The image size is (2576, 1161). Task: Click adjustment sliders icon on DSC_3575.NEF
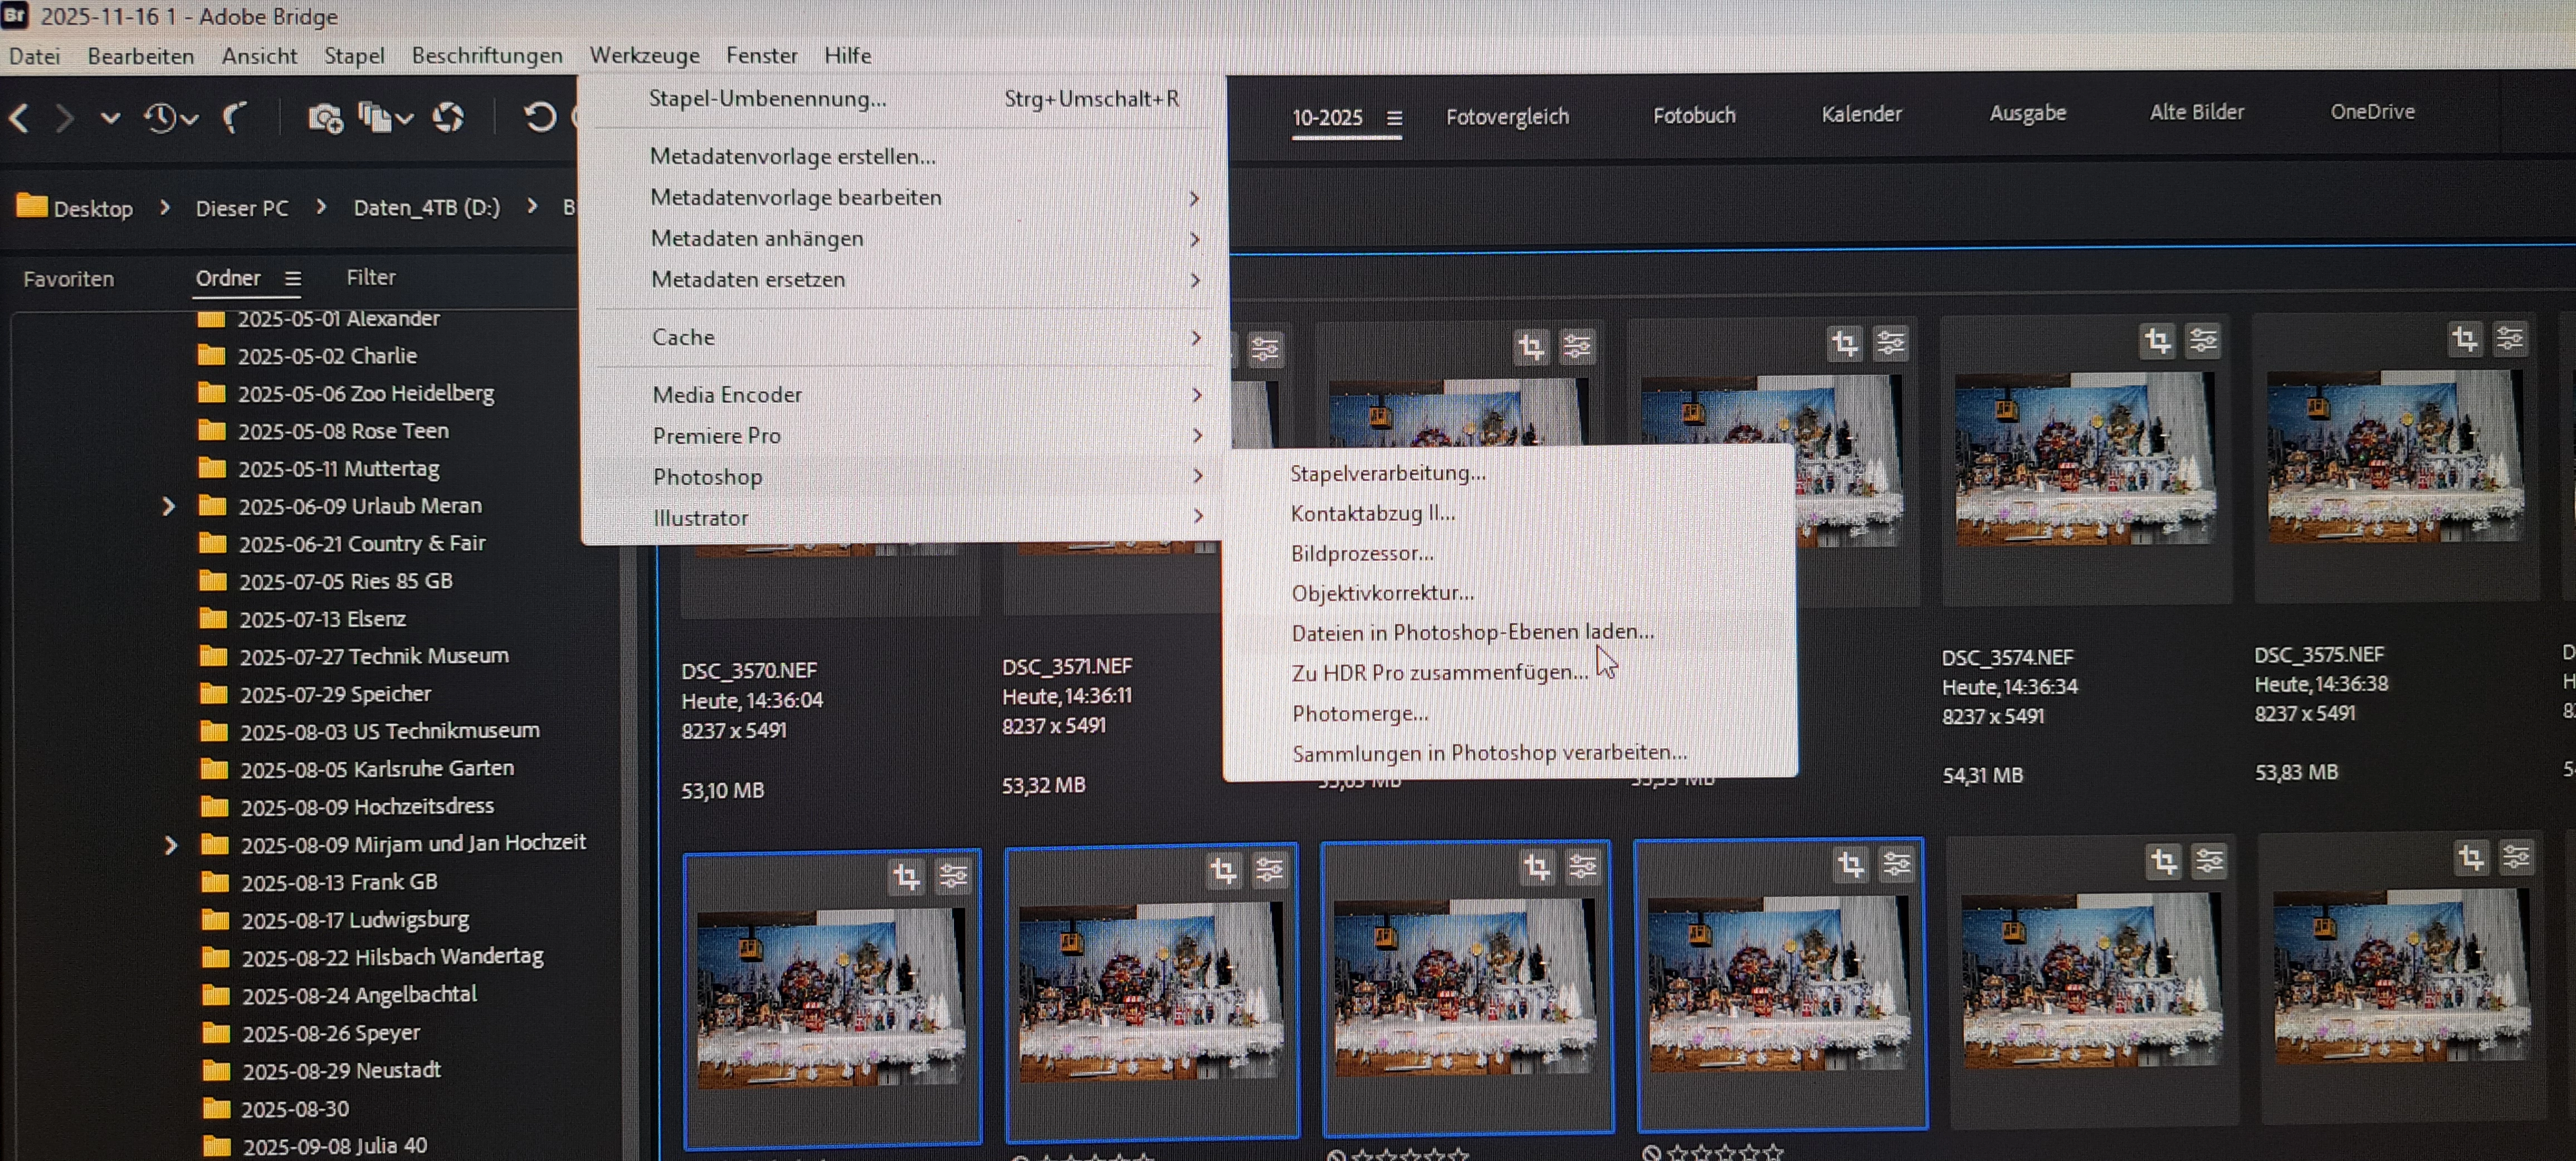(x=2510, y=339)
